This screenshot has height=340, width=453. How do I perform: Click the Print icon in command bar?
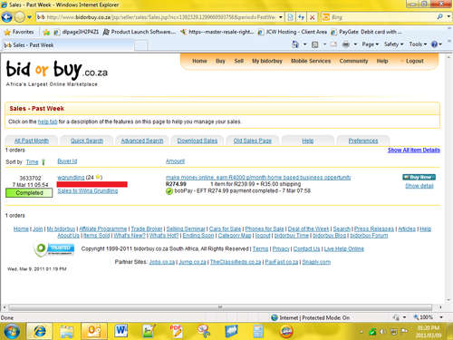pyautogui.click(x=346, y=44)
